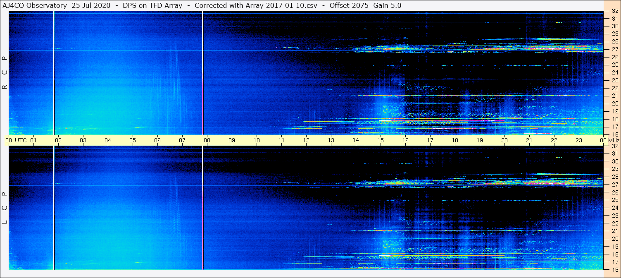The width and height of the screenshot is (621, 278).
Task: Click the 06 hour tick label
Action: pyautogui.click(x=157, y=140)
